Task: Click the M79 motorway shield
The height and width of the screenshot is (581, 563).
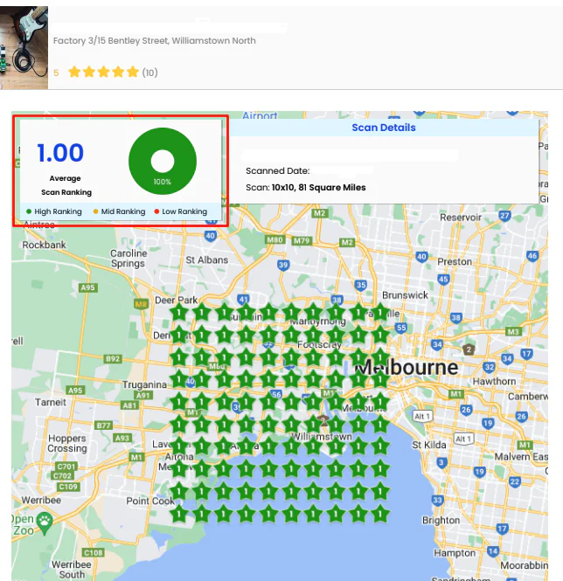Action: 301,241
